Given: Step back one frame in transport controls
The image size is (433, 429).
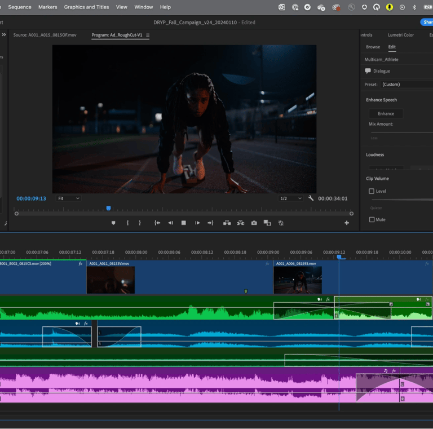Looking at the screenshot, I should [170, 223].
